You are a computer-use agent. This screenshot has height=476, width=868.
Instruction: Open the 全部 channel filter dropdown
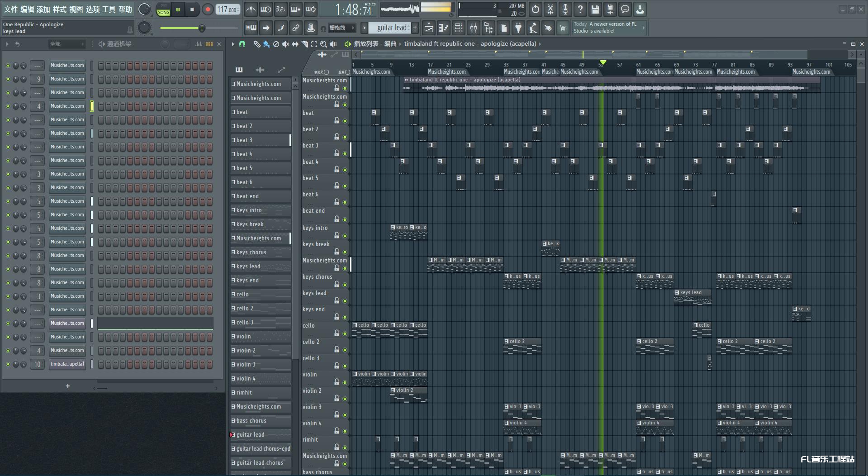(66, 44)
